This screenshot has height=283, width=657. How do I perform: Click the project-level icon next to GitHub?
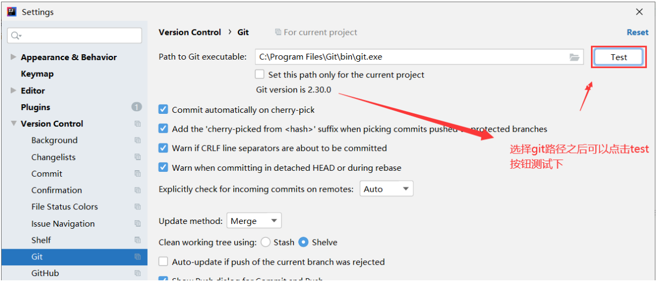click(x=138, y=273)
